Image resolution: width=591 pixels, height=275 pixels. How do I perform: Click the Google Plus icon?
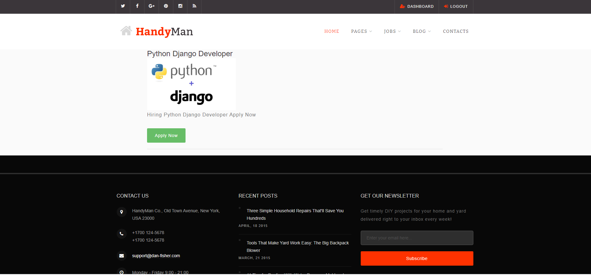tap(152, 6)
